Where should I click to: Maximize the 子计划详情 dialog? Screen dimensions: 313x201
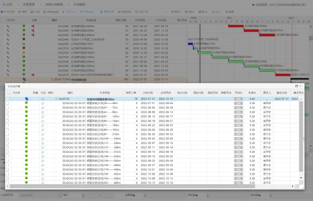pyautogui.click(x=296, y=86)
